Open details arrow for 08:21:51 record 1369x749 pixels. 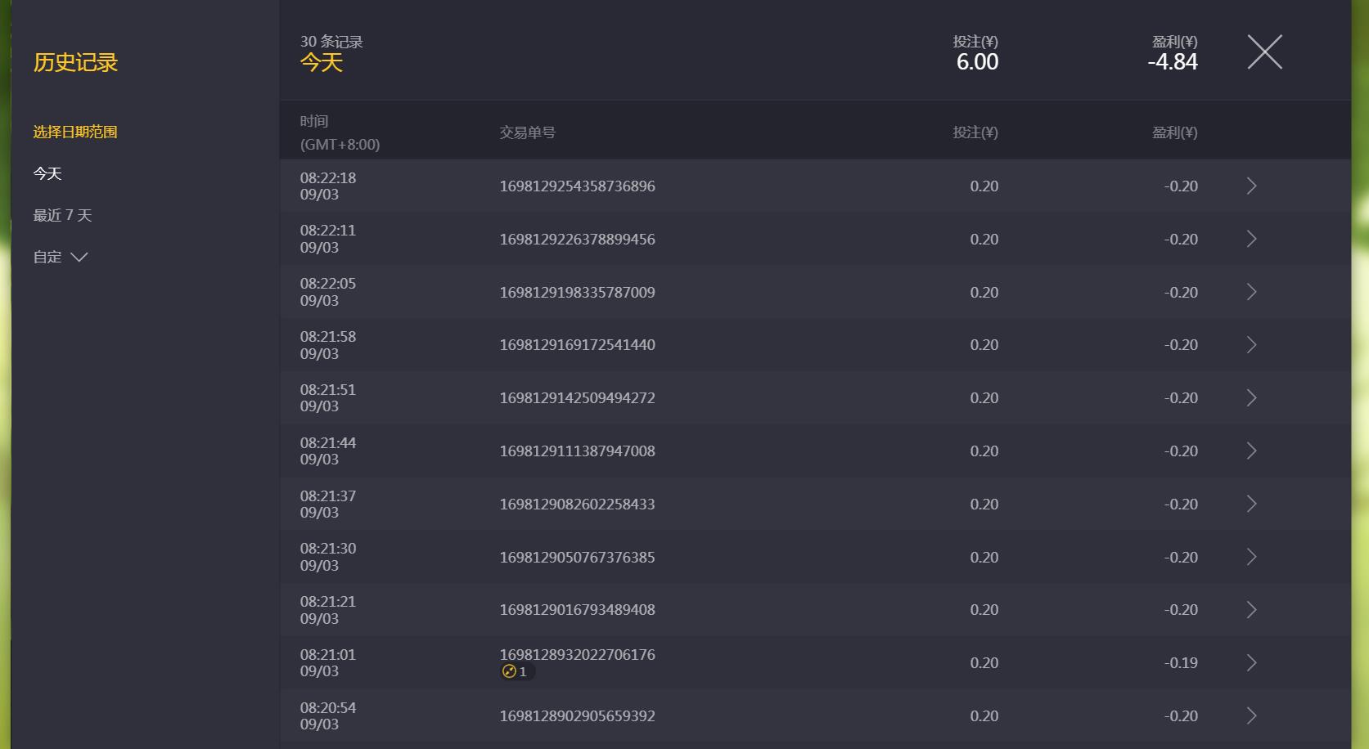pos(1251,397)
